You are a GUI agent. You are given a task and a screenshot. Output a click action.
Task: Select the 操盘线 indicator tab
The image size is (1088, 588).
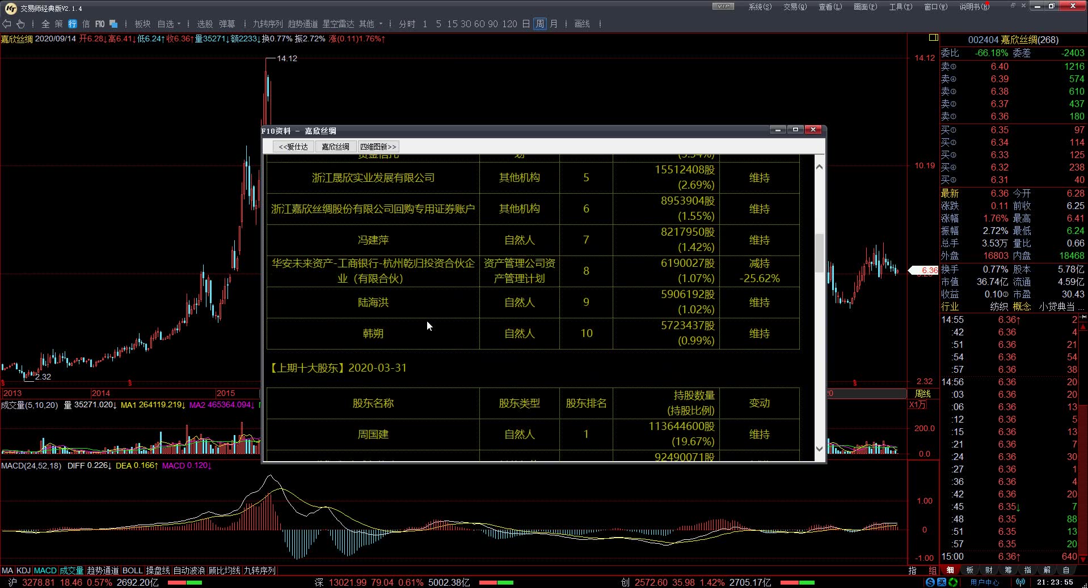coord(158,570)
